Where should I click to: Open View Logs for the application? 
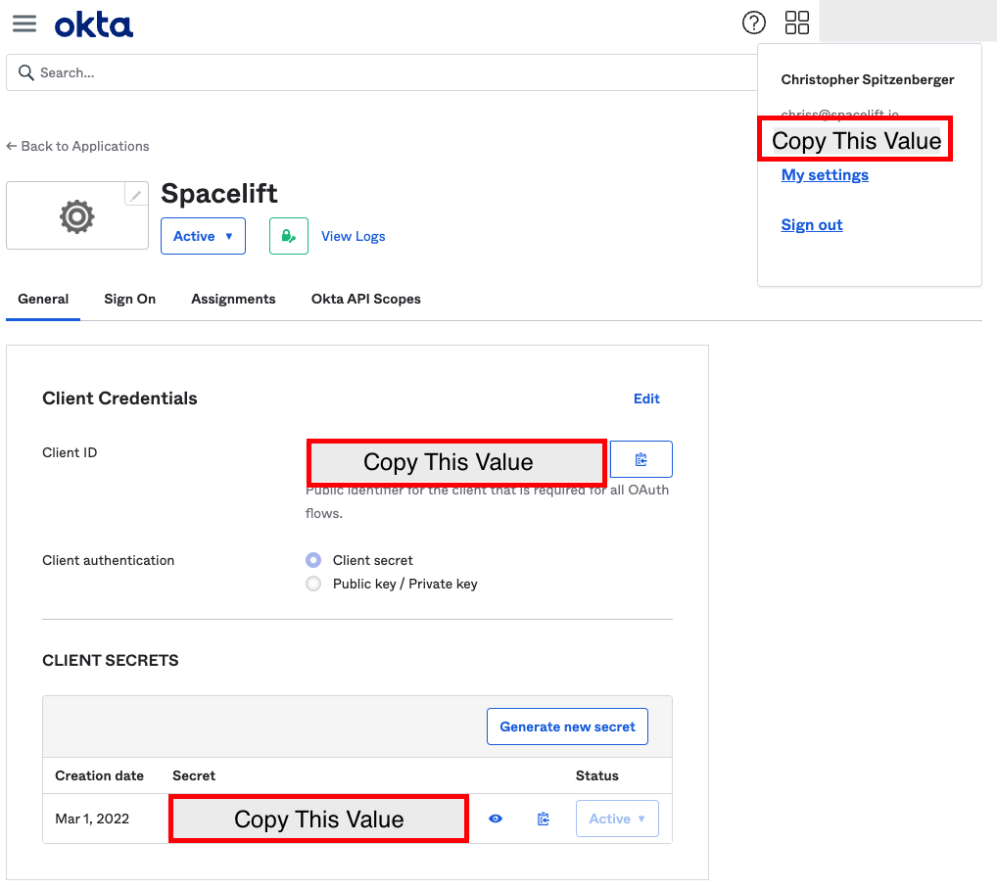point(353,235)
